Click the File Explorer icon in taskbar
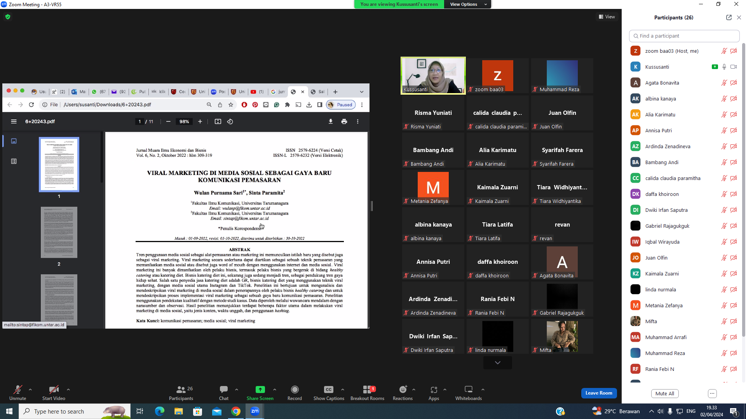 click(x=178, y=411)
